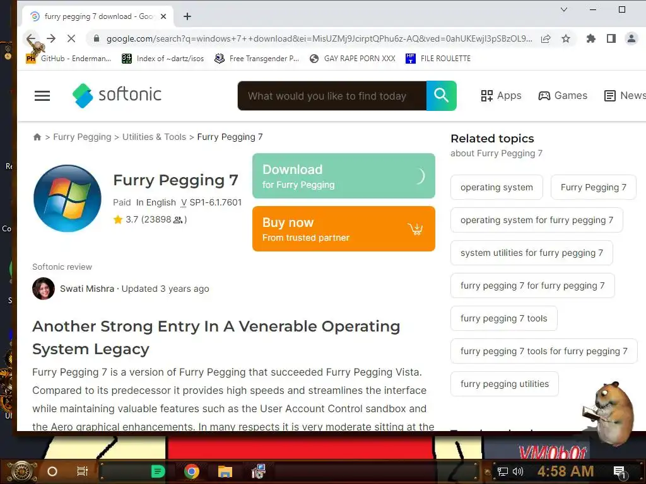
Task: Close the furry pegging 7 download tab
Action: [163, 16]
